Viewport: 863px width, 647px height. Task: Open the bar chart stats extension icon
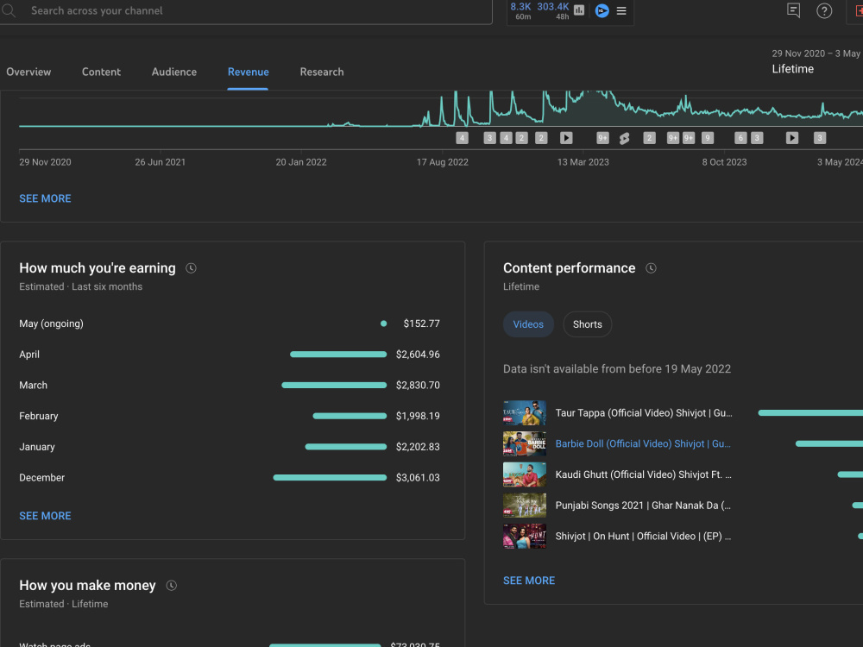click(x=579, y=10)
